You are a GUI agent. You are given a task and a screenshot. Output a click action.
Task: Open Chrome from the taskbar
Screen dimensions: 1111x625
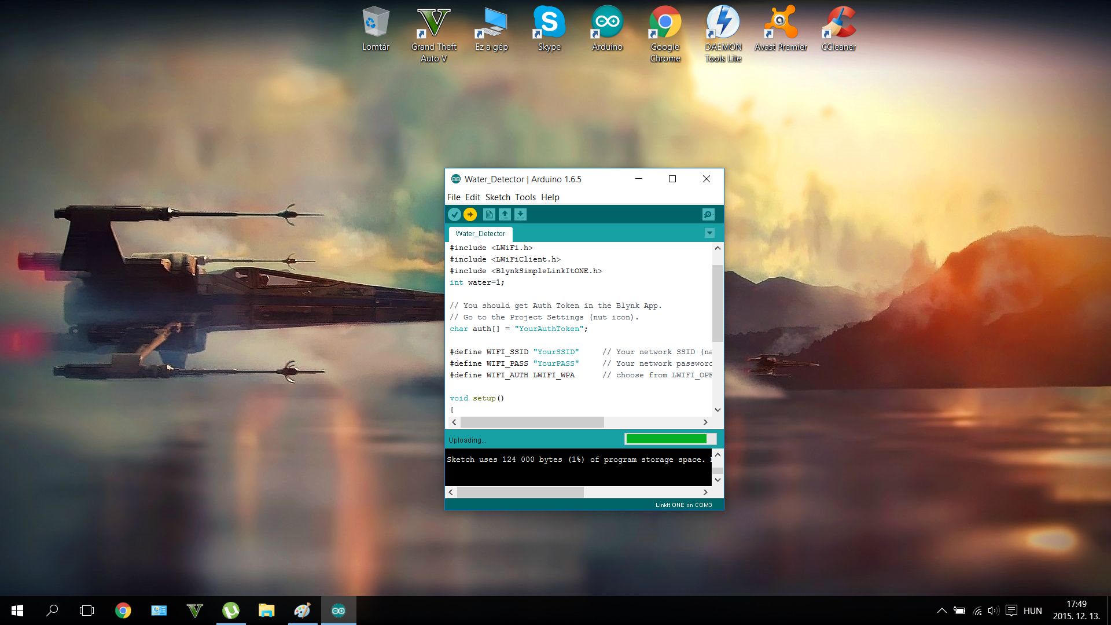[x=123, y=611]
